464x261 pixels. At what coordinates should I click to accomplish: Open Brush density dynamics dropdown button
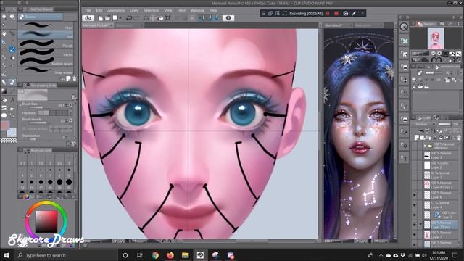(x=71, y=120)
